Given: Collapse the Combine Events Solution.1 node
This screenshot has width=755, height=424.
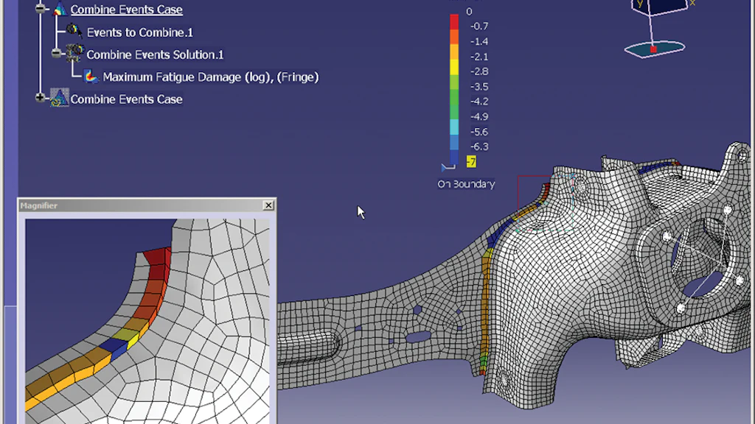Looking at the screenshot, I should pos(57,53).
